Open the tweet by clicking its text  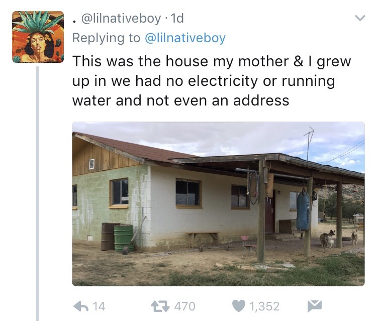tap(211, 81)
